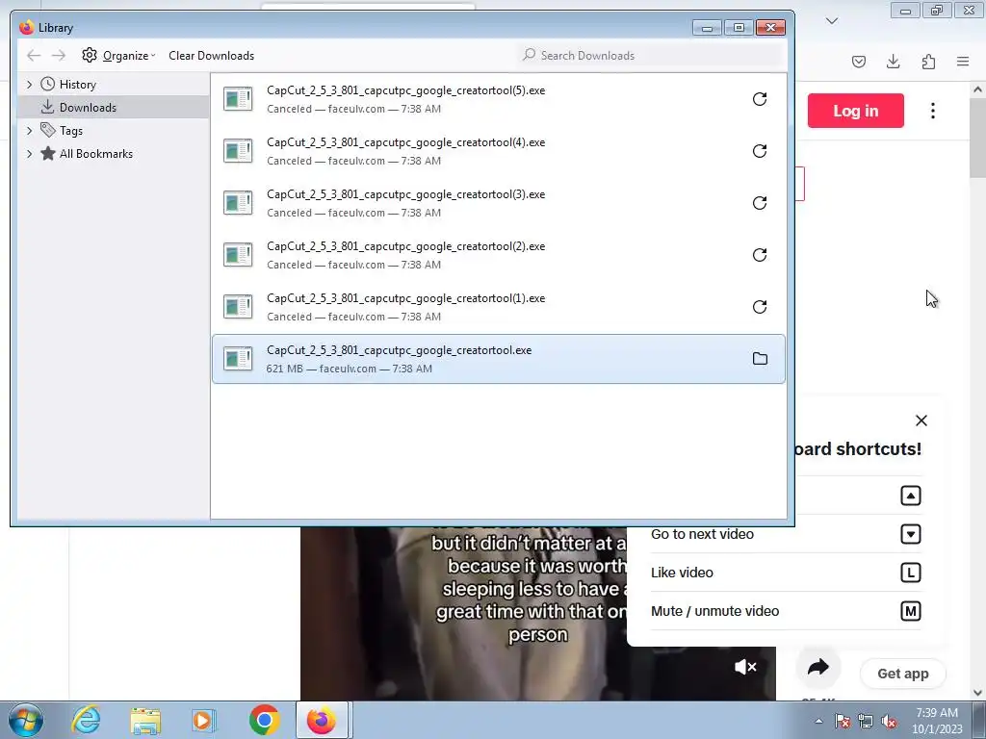The image size is (986, 739).
Task: Open Firefox Pocket save icon
Action: point(859,62)
